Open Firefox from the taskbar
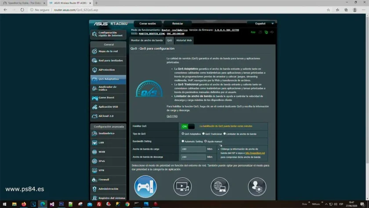The image size is (369, 208). pos(24,204)
